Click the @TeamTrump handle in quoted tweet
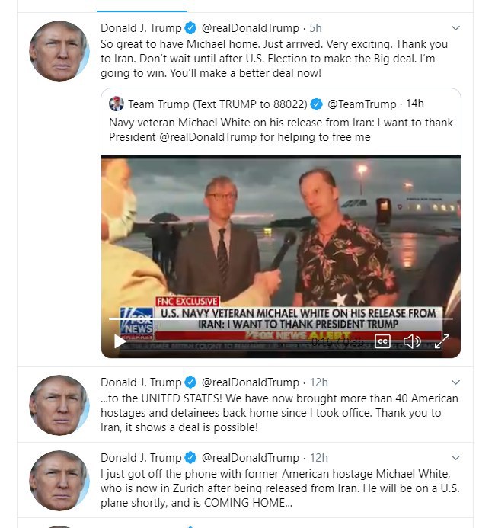Viewport: 495px width, 528px height. click(x=362, y=104)
